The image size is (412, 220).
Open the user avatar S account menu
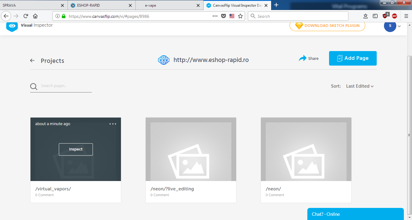(x=390, y=26)
